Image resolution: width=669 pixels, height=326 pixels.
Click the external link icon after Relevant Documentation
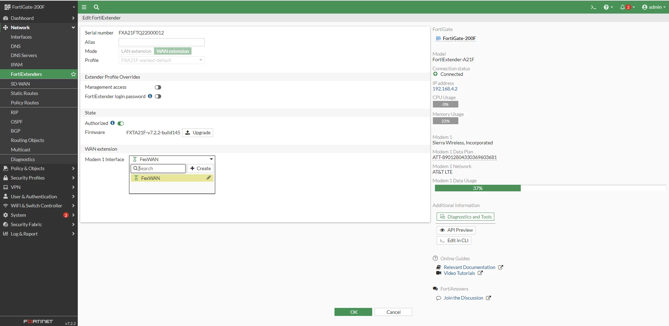(501, 267)
